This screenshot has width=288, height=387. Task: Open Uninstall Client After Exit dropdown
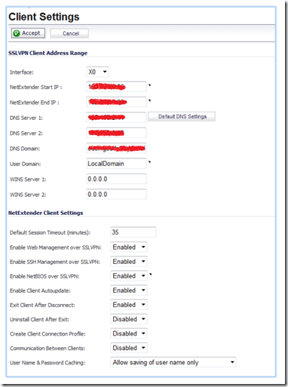[129, 319]
